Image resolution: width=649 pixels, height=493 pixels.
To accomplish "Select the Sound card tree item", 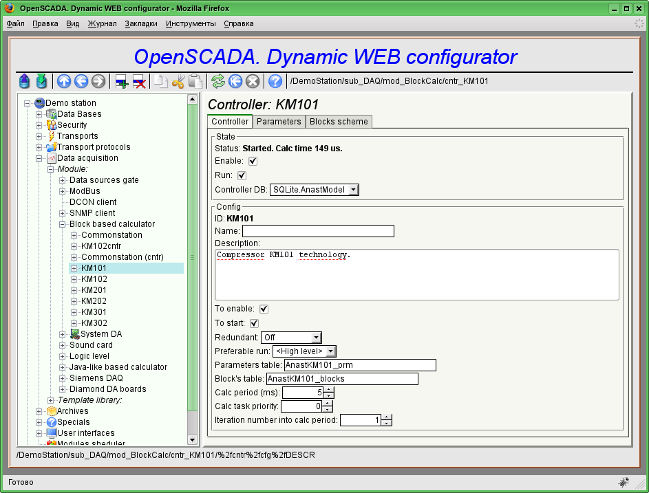I will [91, 345].
